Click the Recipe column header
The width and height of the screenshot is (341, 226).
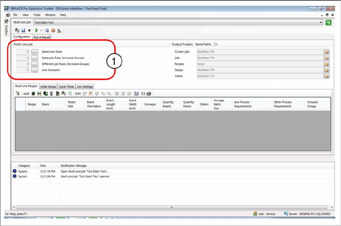tap(32, 104)
